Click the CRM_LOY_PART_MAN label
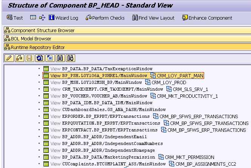This screenshot has width=251, height=168. (x=180, y=76)
